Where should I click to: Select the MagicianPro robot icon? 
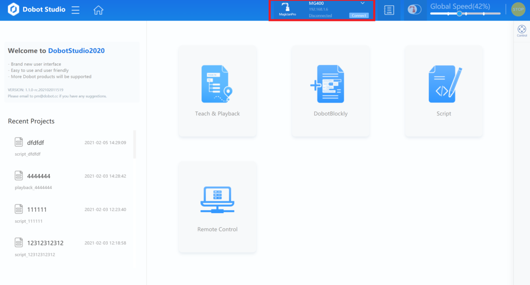tap(287, 10)
